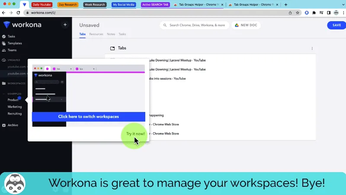Image resolution: width=346 pixels, height=195 pixels.
Task: Click the share page icon in address bar
Action: point(290,13)
